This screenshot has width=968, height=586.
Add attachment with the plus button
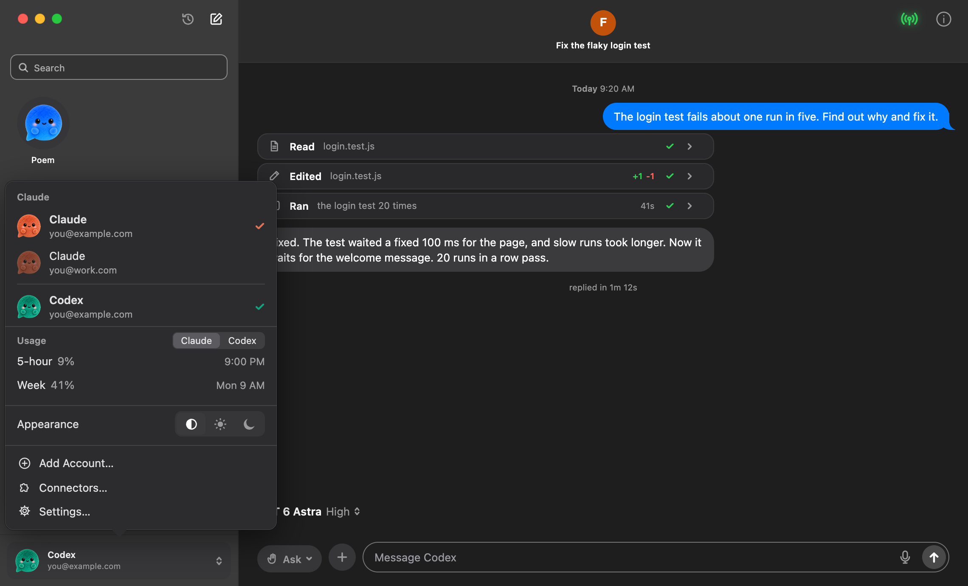click(x=342, y=557)
